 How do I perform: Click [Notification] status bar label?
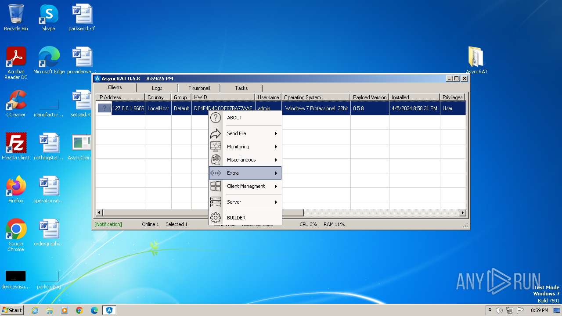[108, 224]
